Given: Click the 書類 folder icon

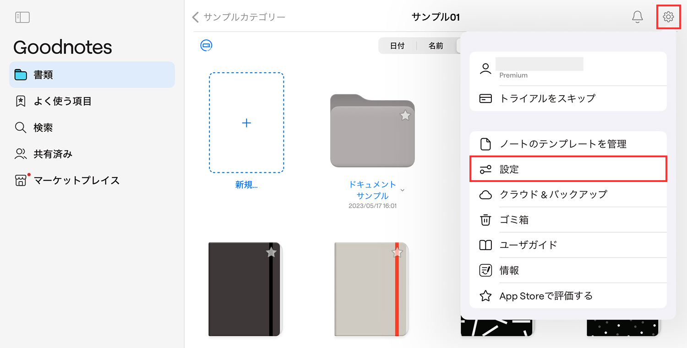Looking at the screenshot, I should click(21, 75).
